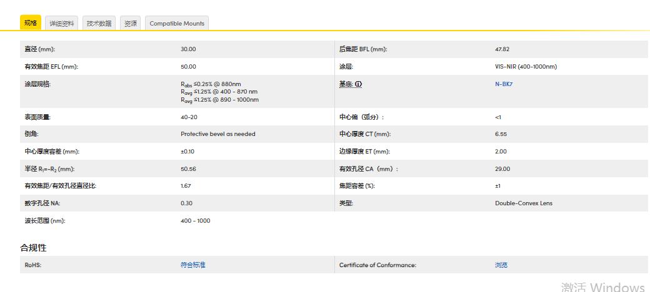Click the Protective bevel as needed text
Screen dimensions: 650x292
217,134
